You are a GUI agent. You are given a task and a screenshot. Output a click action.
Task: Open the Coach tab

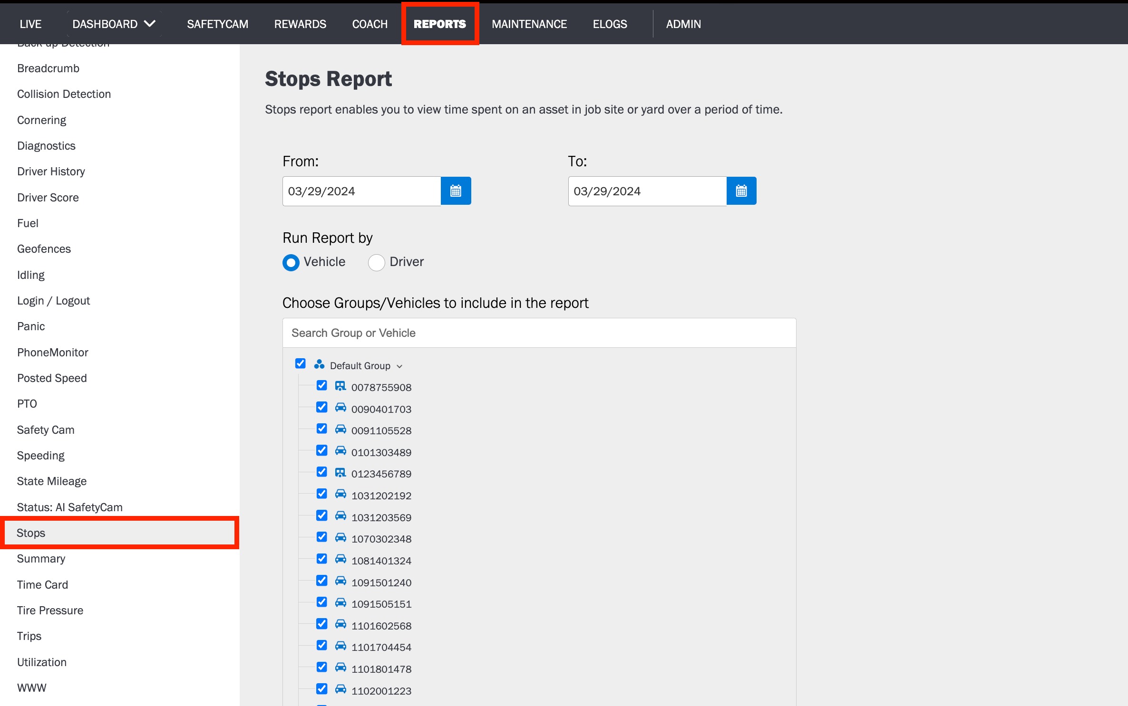point(370,24)
